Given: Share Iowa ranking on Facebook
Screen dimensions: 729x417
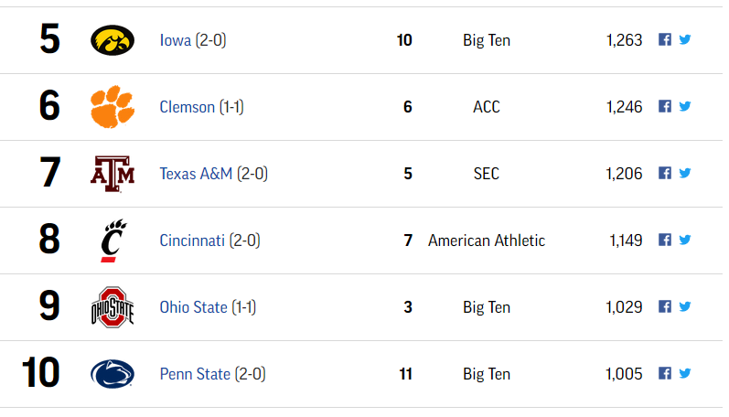Looking at the screenshot, I should 664,39.
